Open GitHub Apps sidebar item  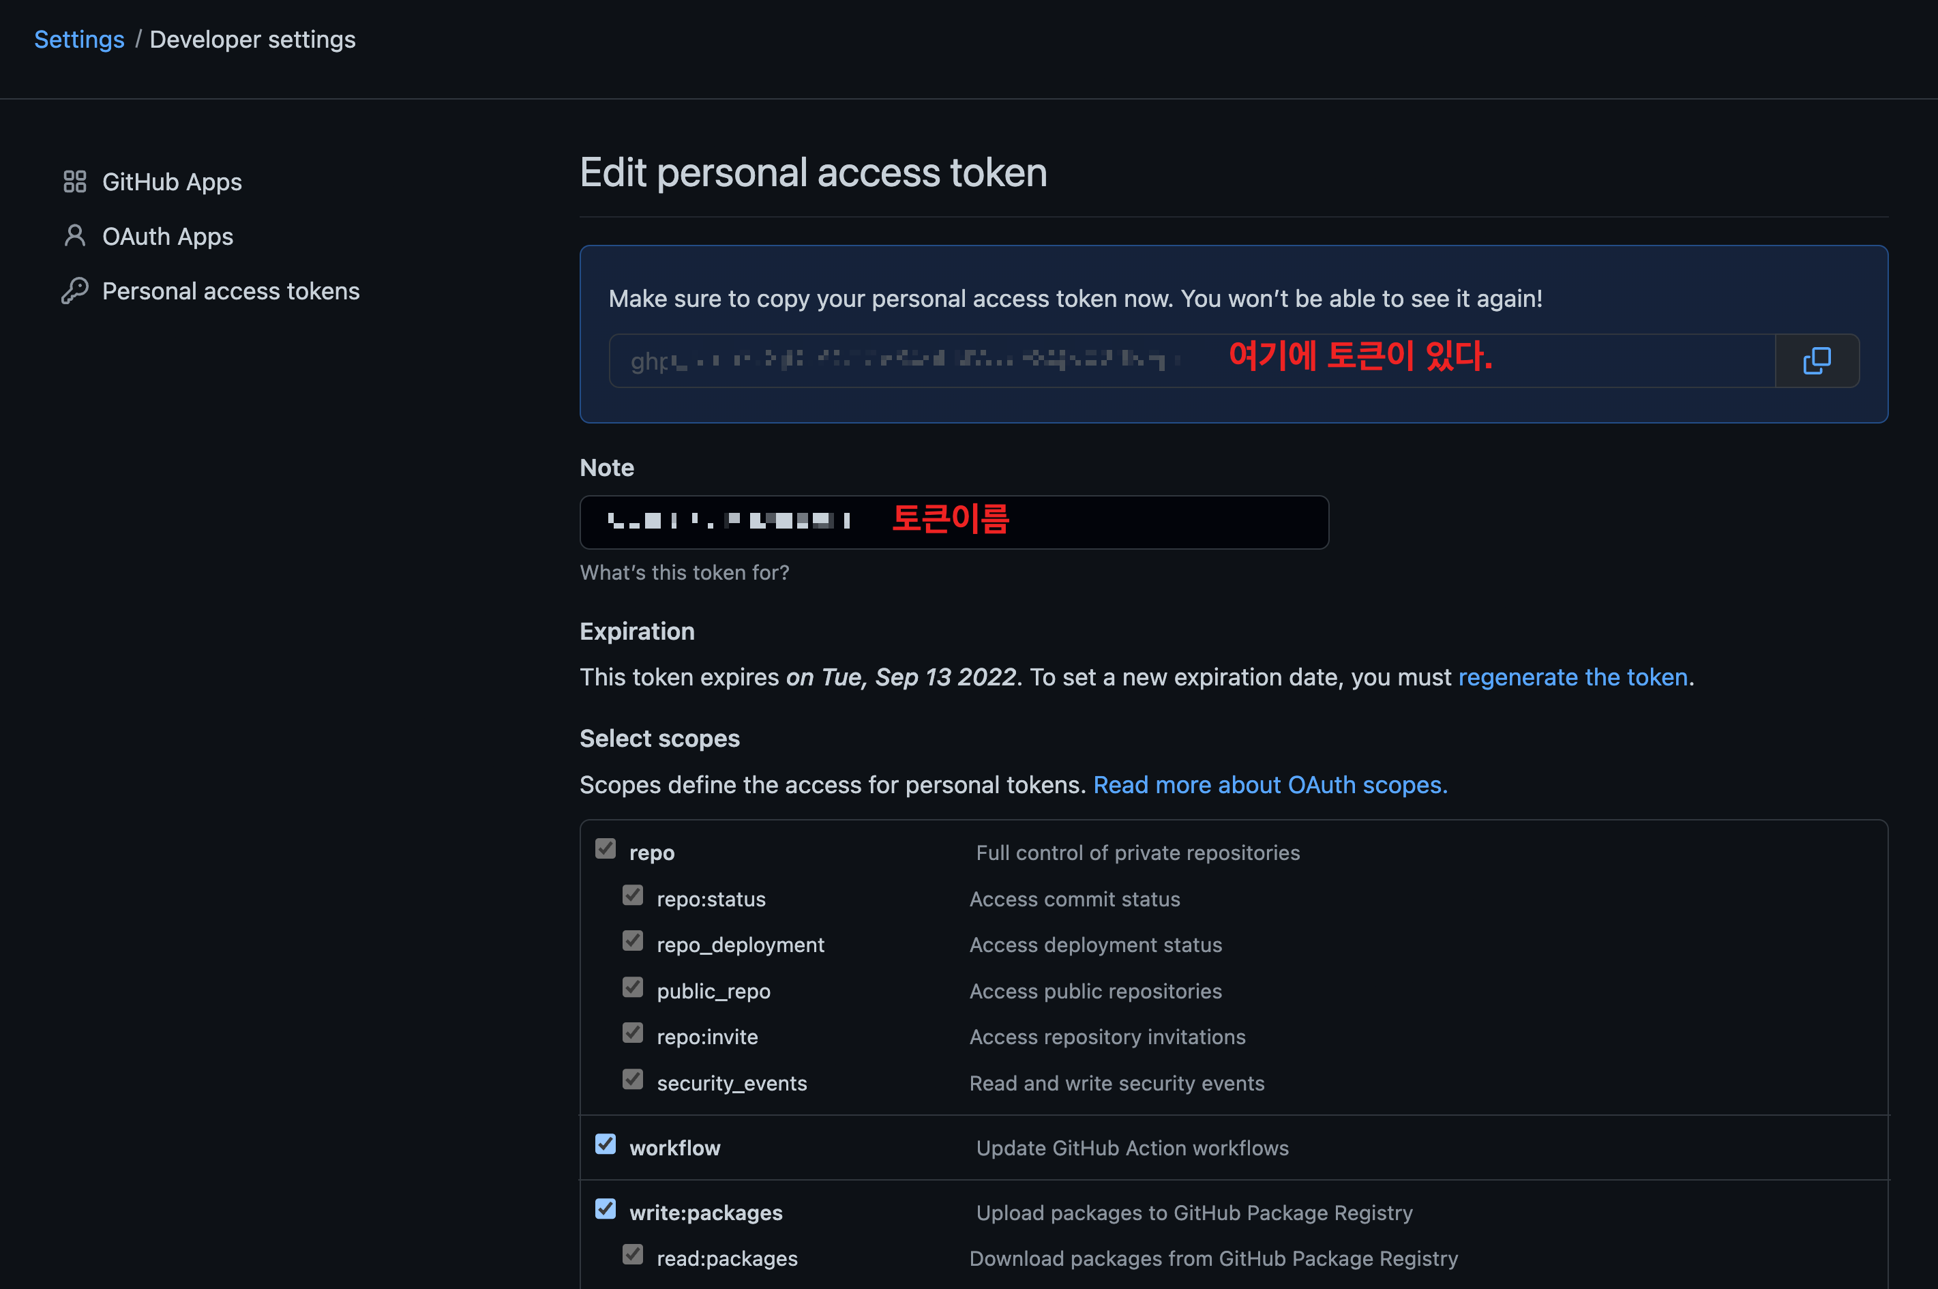coord(172,181)
